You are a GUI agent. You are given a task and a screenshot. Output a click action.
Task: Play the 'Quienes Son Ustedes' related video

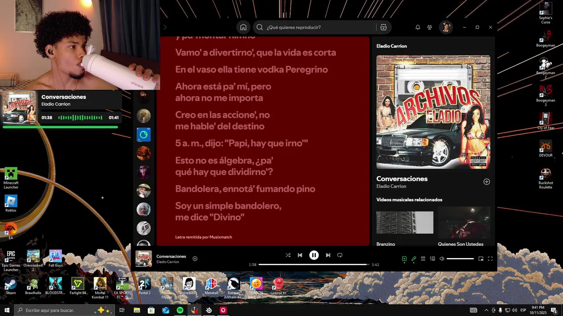(x=464, y=223)
